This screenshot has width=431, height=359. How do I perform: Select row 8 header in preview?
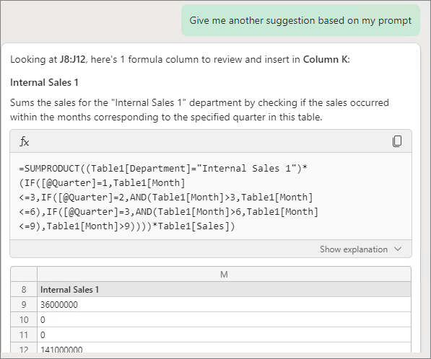(x=24, y=289)
